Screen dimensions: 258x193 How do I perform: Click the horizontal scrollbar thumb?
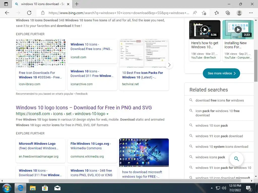(135, 181)
